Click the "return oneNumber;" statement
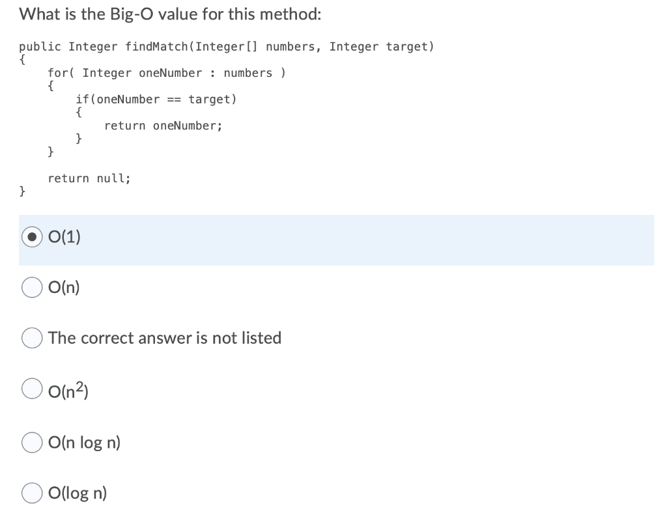The height and width of the screenshot is (515, 667). (x=163, y=125)
